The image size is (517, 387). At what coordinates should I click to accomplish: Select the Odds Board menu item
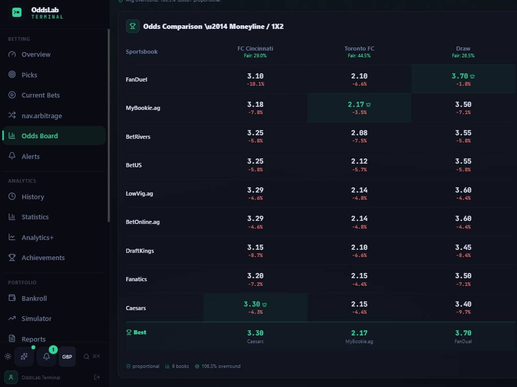pyautogui.click(x=53, y=136)
